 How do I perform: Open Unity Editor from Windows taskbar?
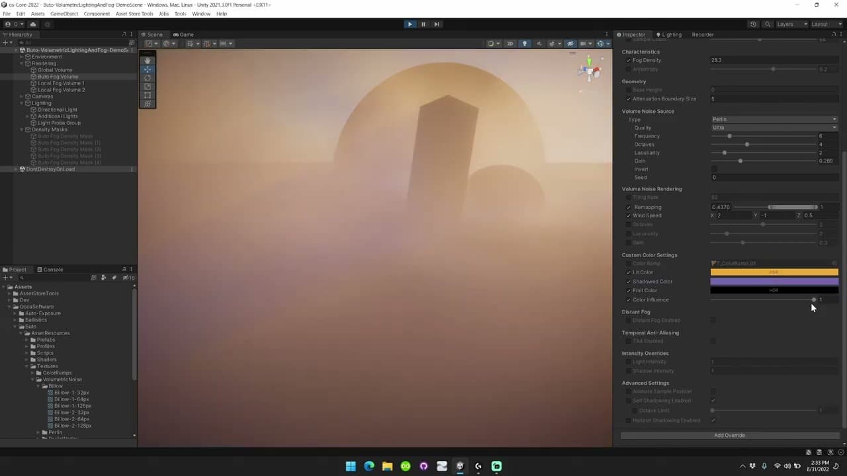pos(460,466)
